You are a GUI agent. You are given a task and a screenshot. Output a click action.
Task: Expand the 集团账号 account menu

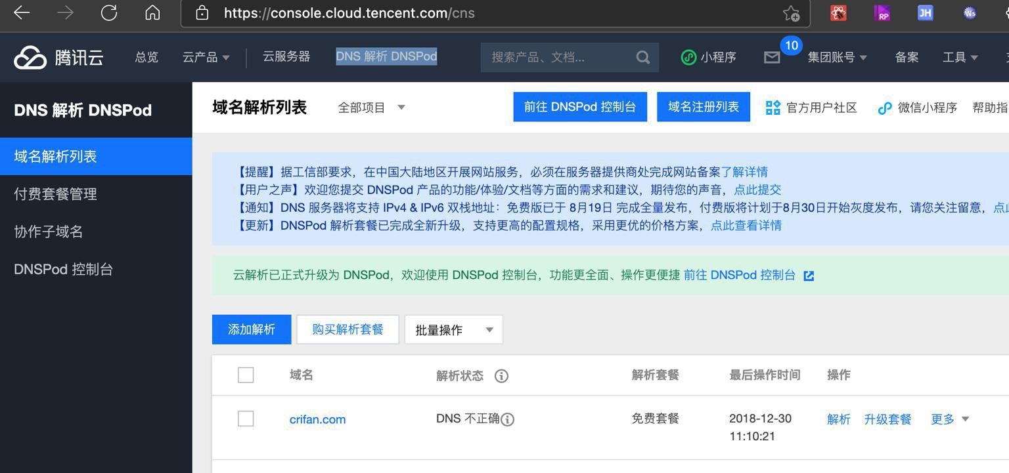pyautogui.click(x=837, y=57)
